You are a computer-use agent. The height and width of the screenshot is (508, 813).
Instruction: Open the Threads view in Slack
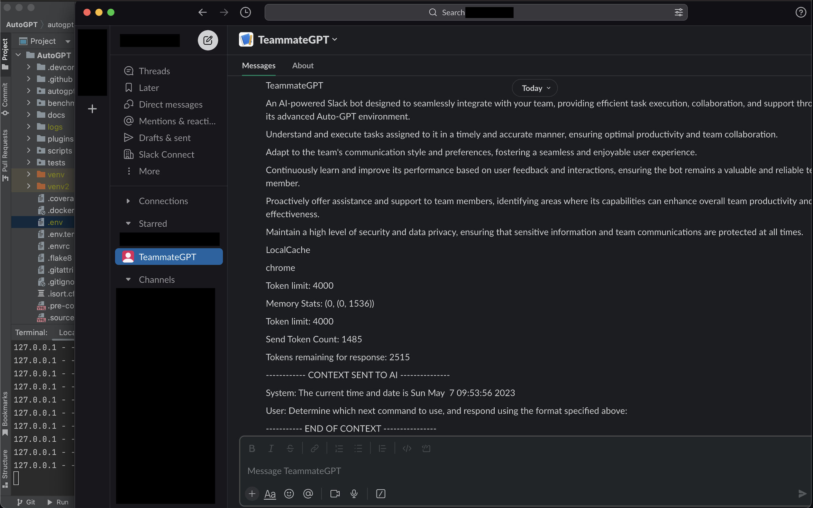tap(154, 71)
